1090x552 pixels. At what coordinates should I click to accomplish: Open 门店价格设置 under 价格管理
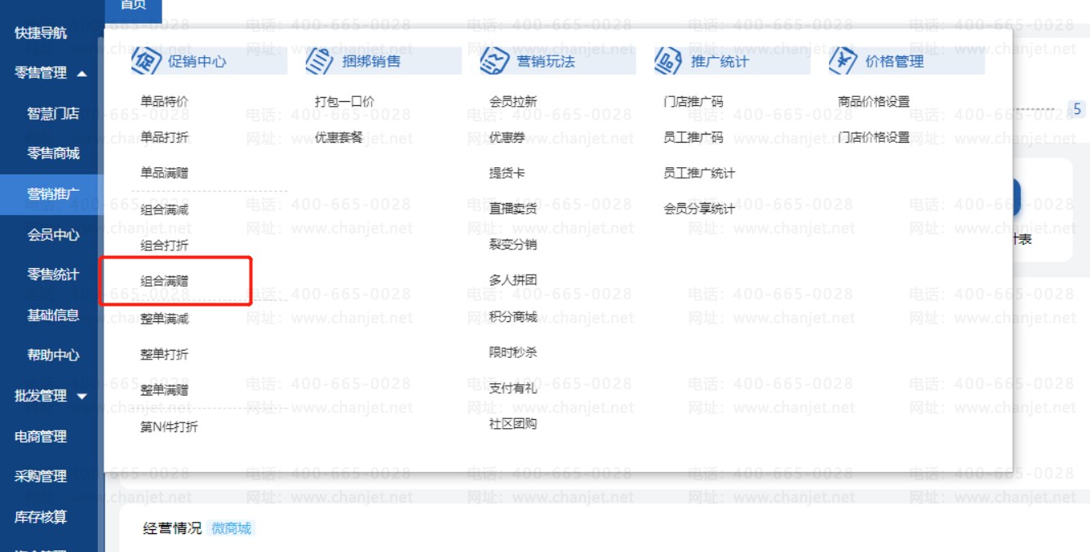[x=874, y=137]
